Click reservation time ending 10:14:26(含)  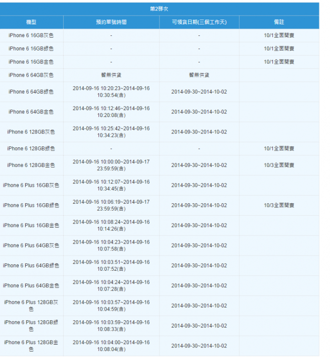111,225
